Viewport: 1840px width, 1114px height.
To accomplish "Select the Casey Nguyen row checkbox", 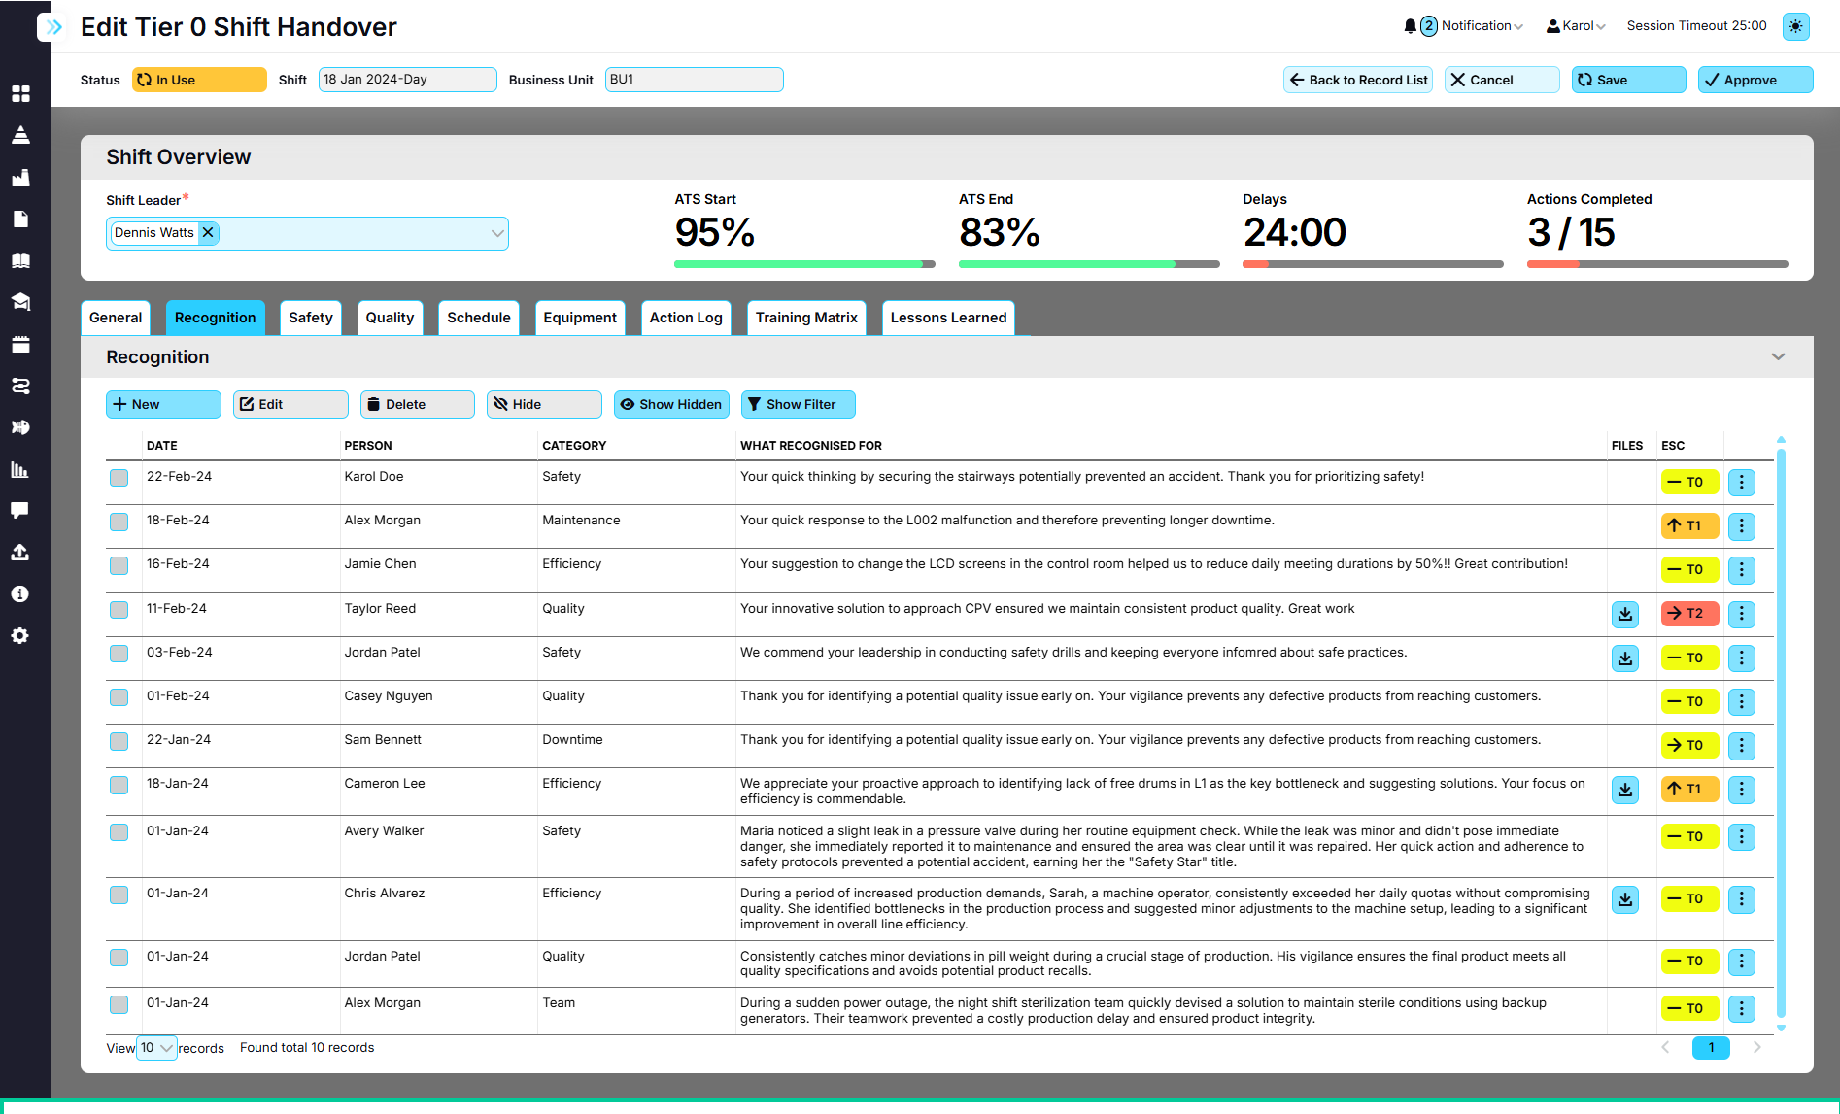I will 119,697.
